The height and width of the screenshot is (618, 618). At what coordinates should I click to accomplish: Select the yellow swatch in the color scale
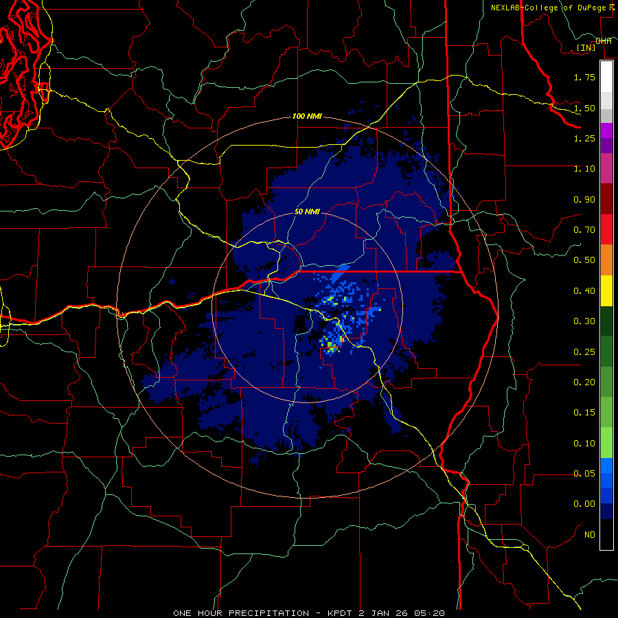coord(606,290)
